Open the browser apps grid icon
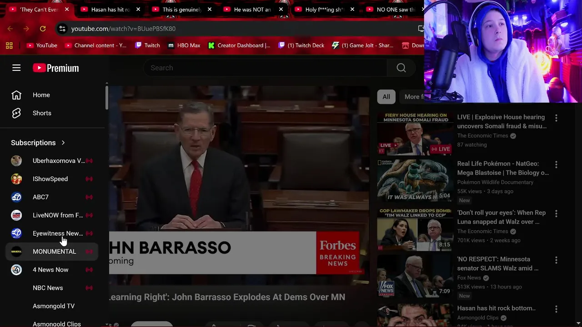 point(9,45)
